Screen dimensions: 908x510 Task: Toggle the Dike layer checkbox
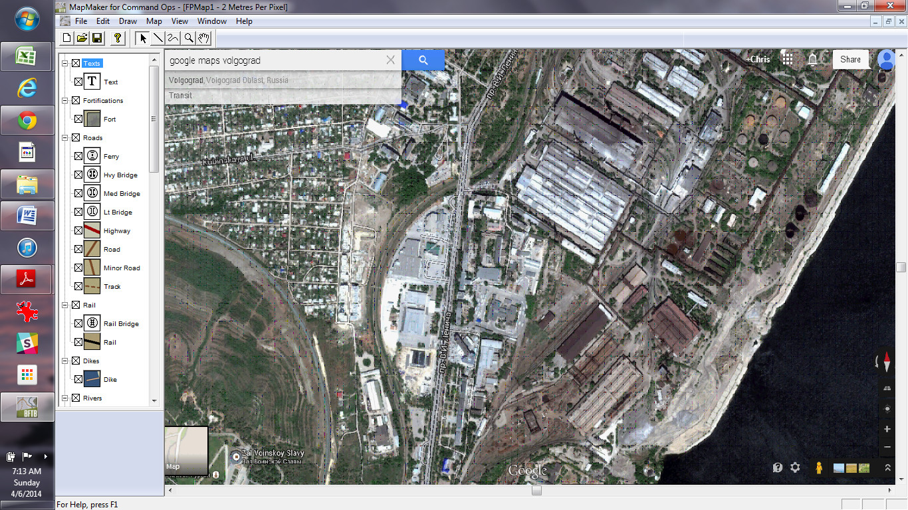(78, 380)
